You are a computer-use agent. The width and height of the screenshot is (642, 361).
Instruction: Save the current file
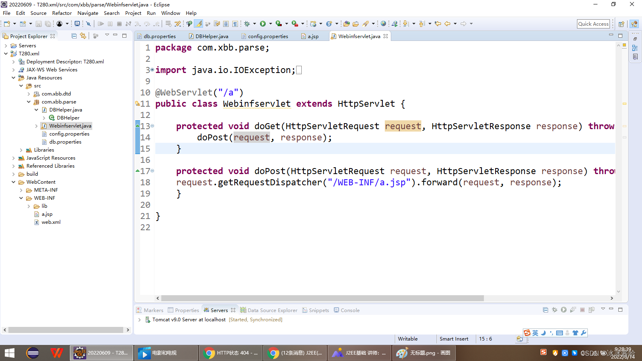[x=38, y=24]
